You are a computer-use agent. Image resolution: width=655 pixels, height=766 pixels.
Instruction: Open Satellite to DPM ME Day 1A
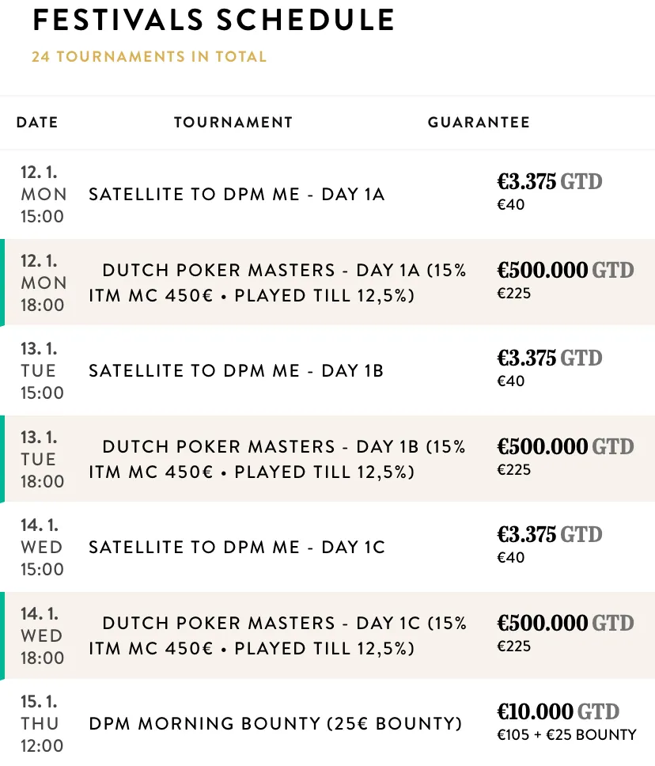[x=237, y=195]
